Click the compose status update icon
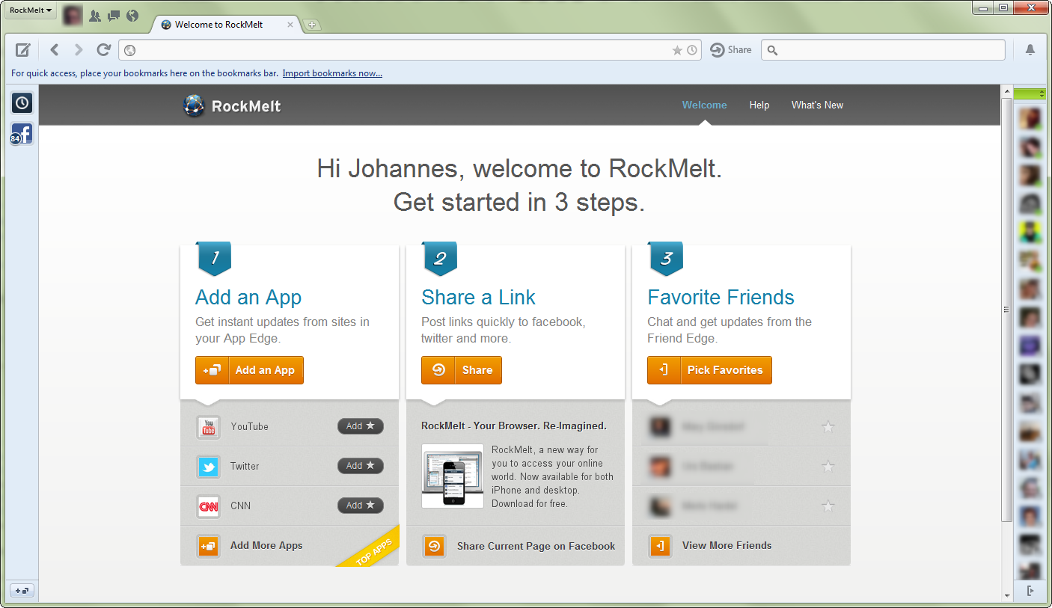Image resolution: width=1052 pixels, height=608 pixels. point(23,50)
